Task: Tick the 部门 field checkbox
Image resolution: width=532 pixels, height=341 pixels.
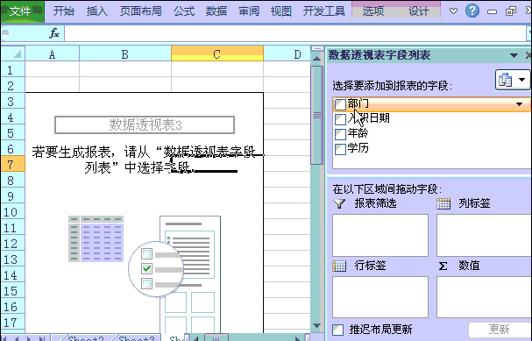Action: (340, 104)
